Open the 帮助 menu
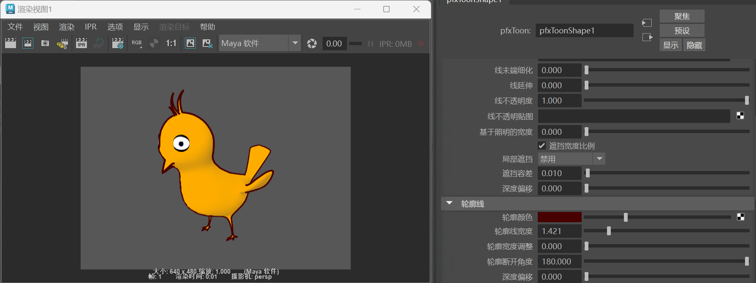This screenshot has width=756, height=283. (208, 27)
